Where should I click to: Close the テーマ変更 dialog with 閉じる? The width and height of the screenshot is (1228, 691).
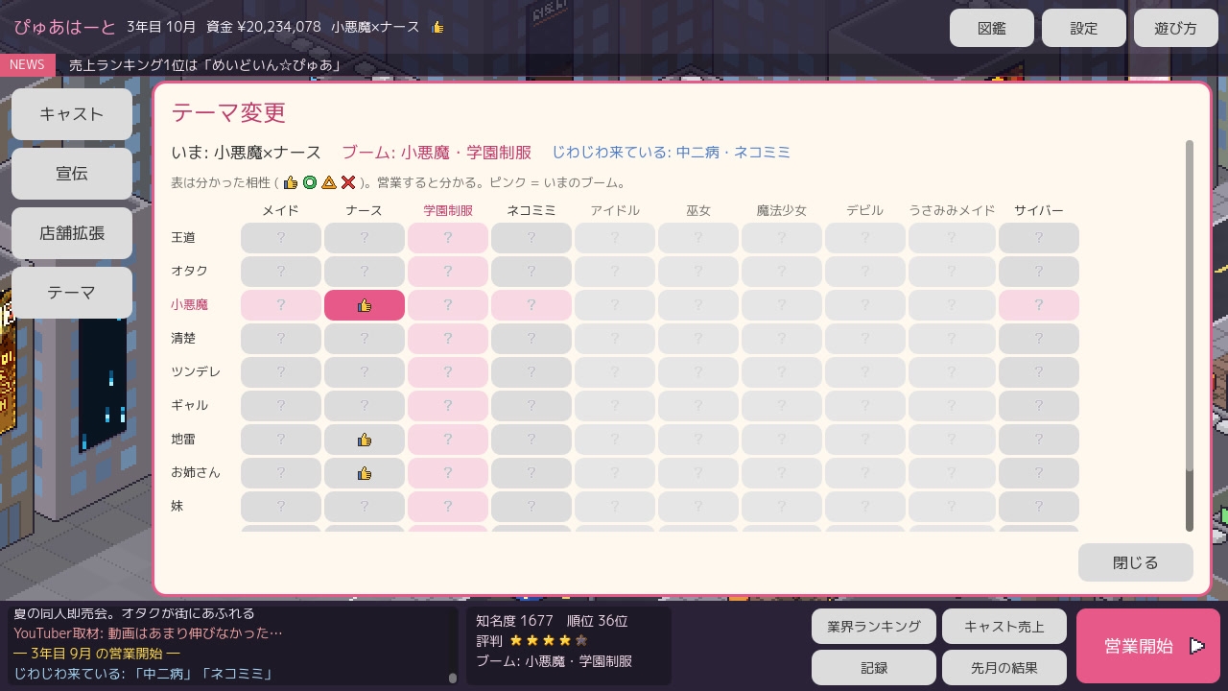[1136, 562]
